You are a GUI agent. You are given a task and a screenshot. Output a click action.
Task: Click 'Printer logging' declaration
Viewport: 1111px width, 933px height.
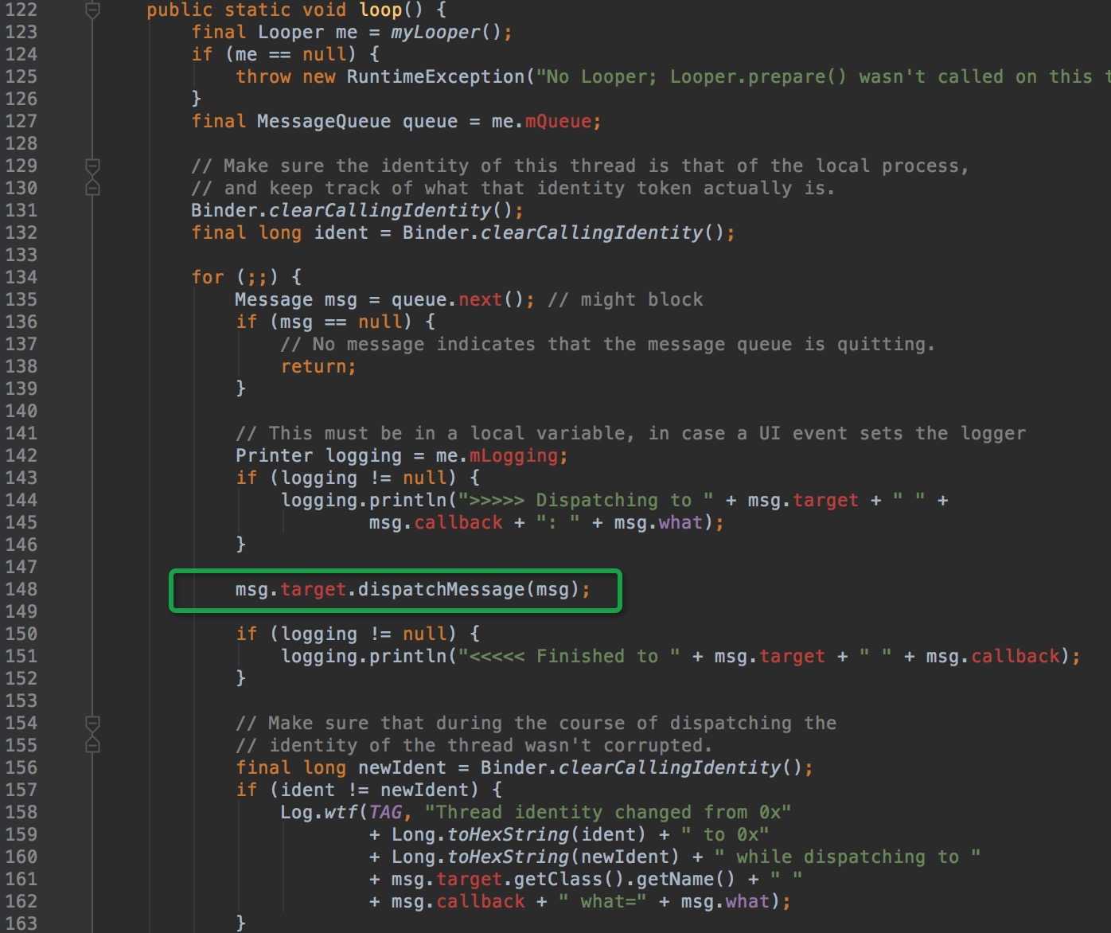(x=318, y=456)
